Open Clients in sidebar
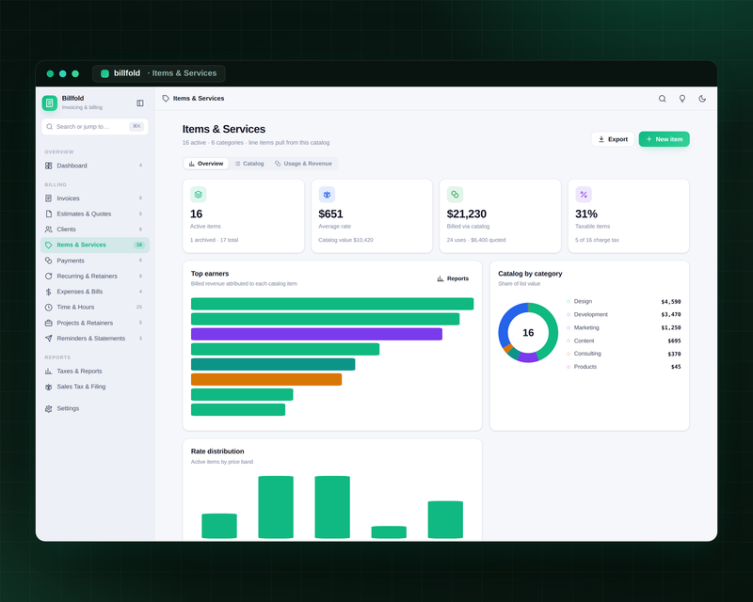This screenshot has width=753, height=602. pos(95,229)
